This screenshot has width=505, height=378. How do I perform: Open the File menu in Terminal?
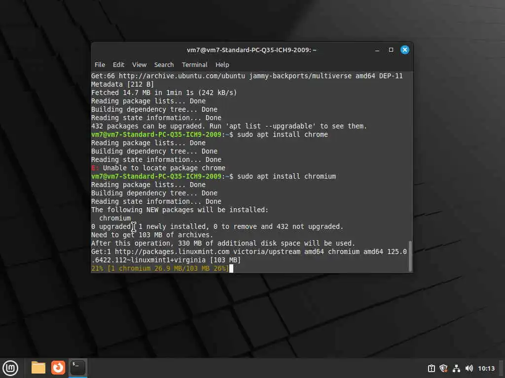point(100,64)
